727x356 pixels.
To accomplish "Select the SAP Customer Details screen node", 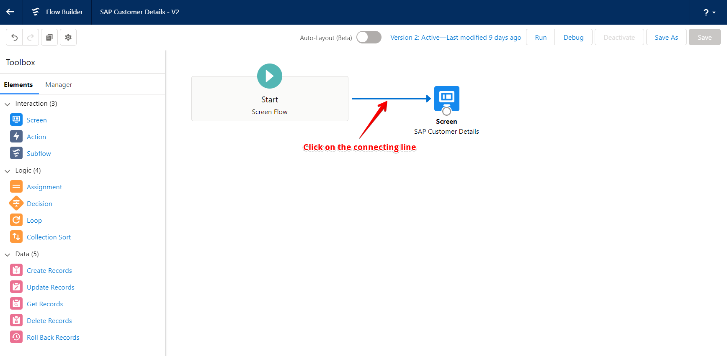I will click(x=447, y=99).
